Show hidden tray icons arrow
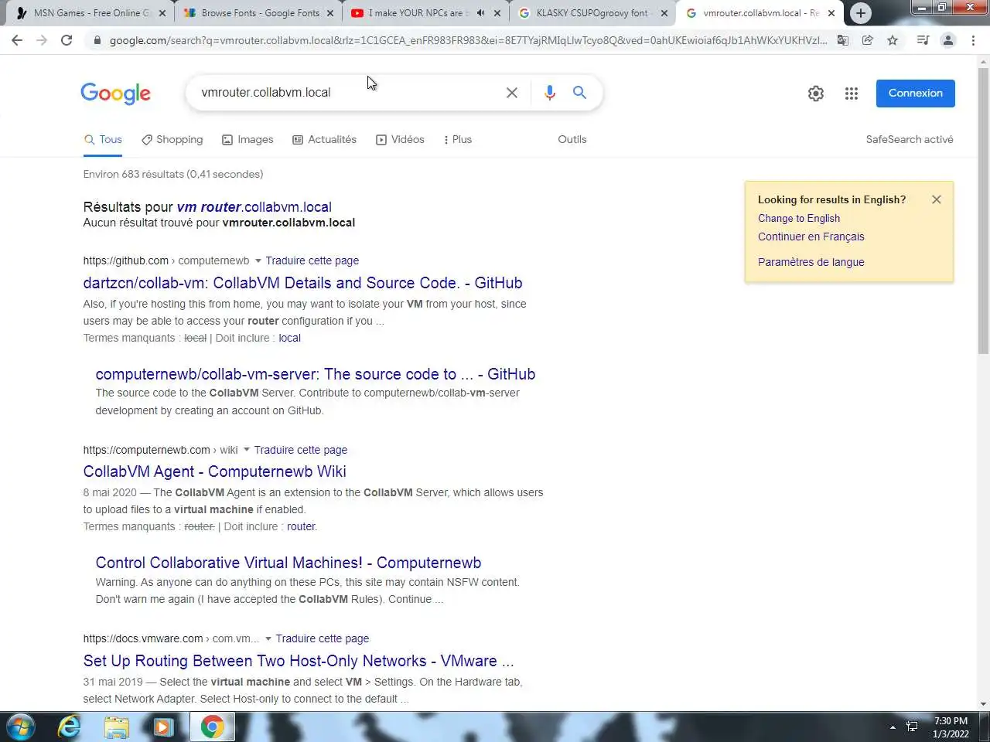 (x=893, y=727)
